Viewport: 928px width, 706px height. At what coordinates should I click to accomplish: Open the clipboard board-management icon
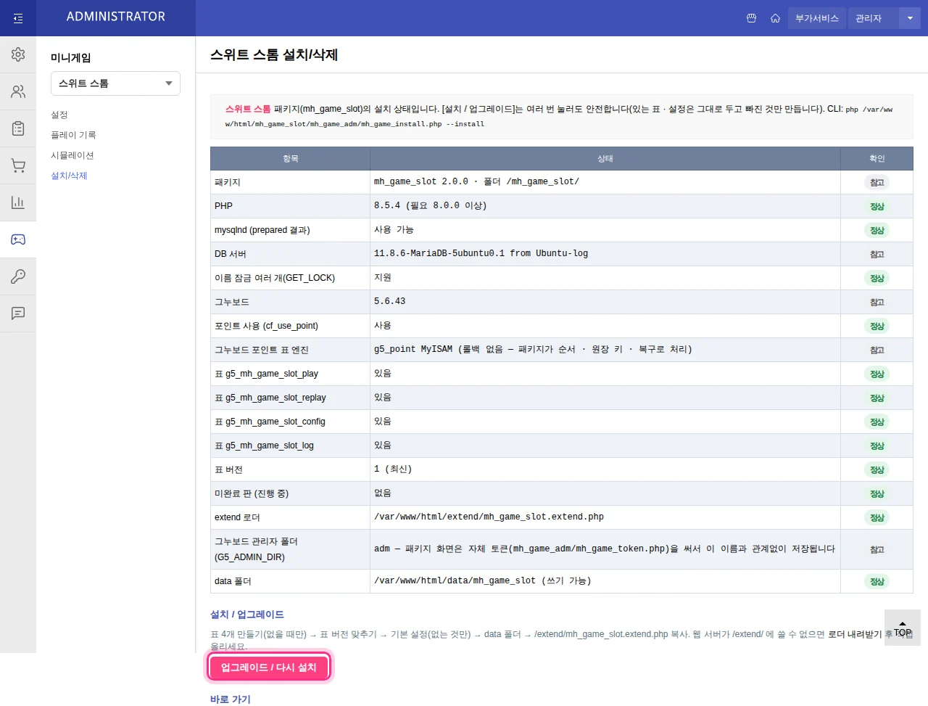18,128
